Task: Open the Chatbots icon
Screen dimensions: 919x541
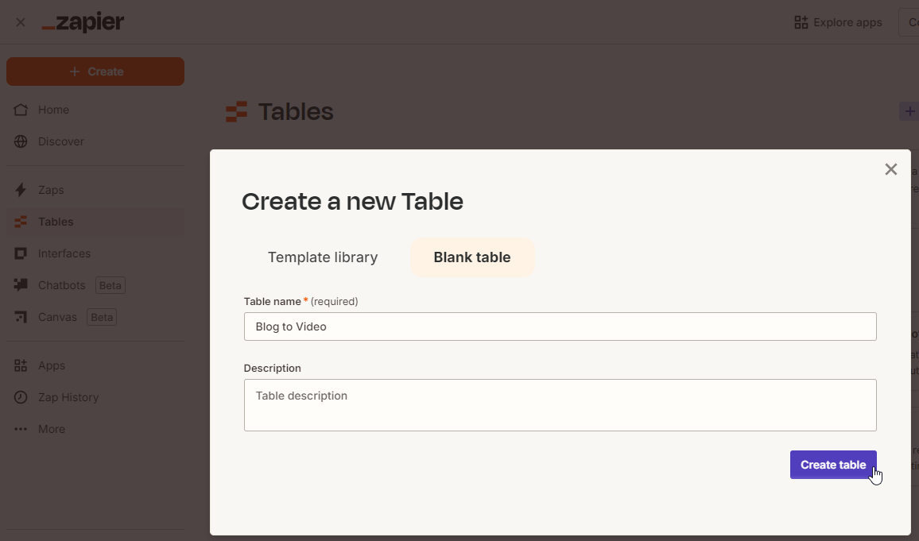Action: pyautogui.click(x=21, y=285)
